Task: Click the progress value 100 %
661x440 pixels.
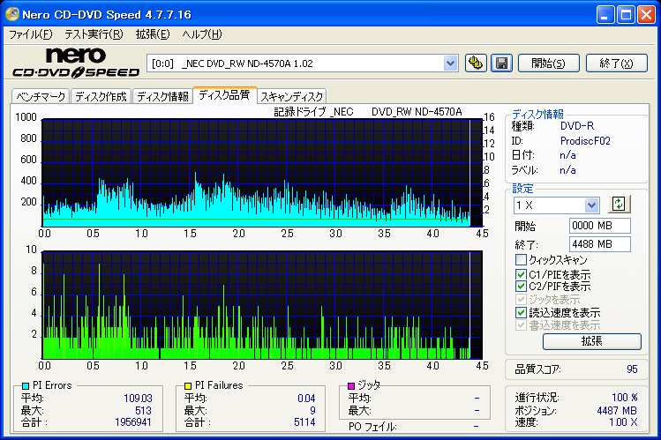Action: (625, 398)
